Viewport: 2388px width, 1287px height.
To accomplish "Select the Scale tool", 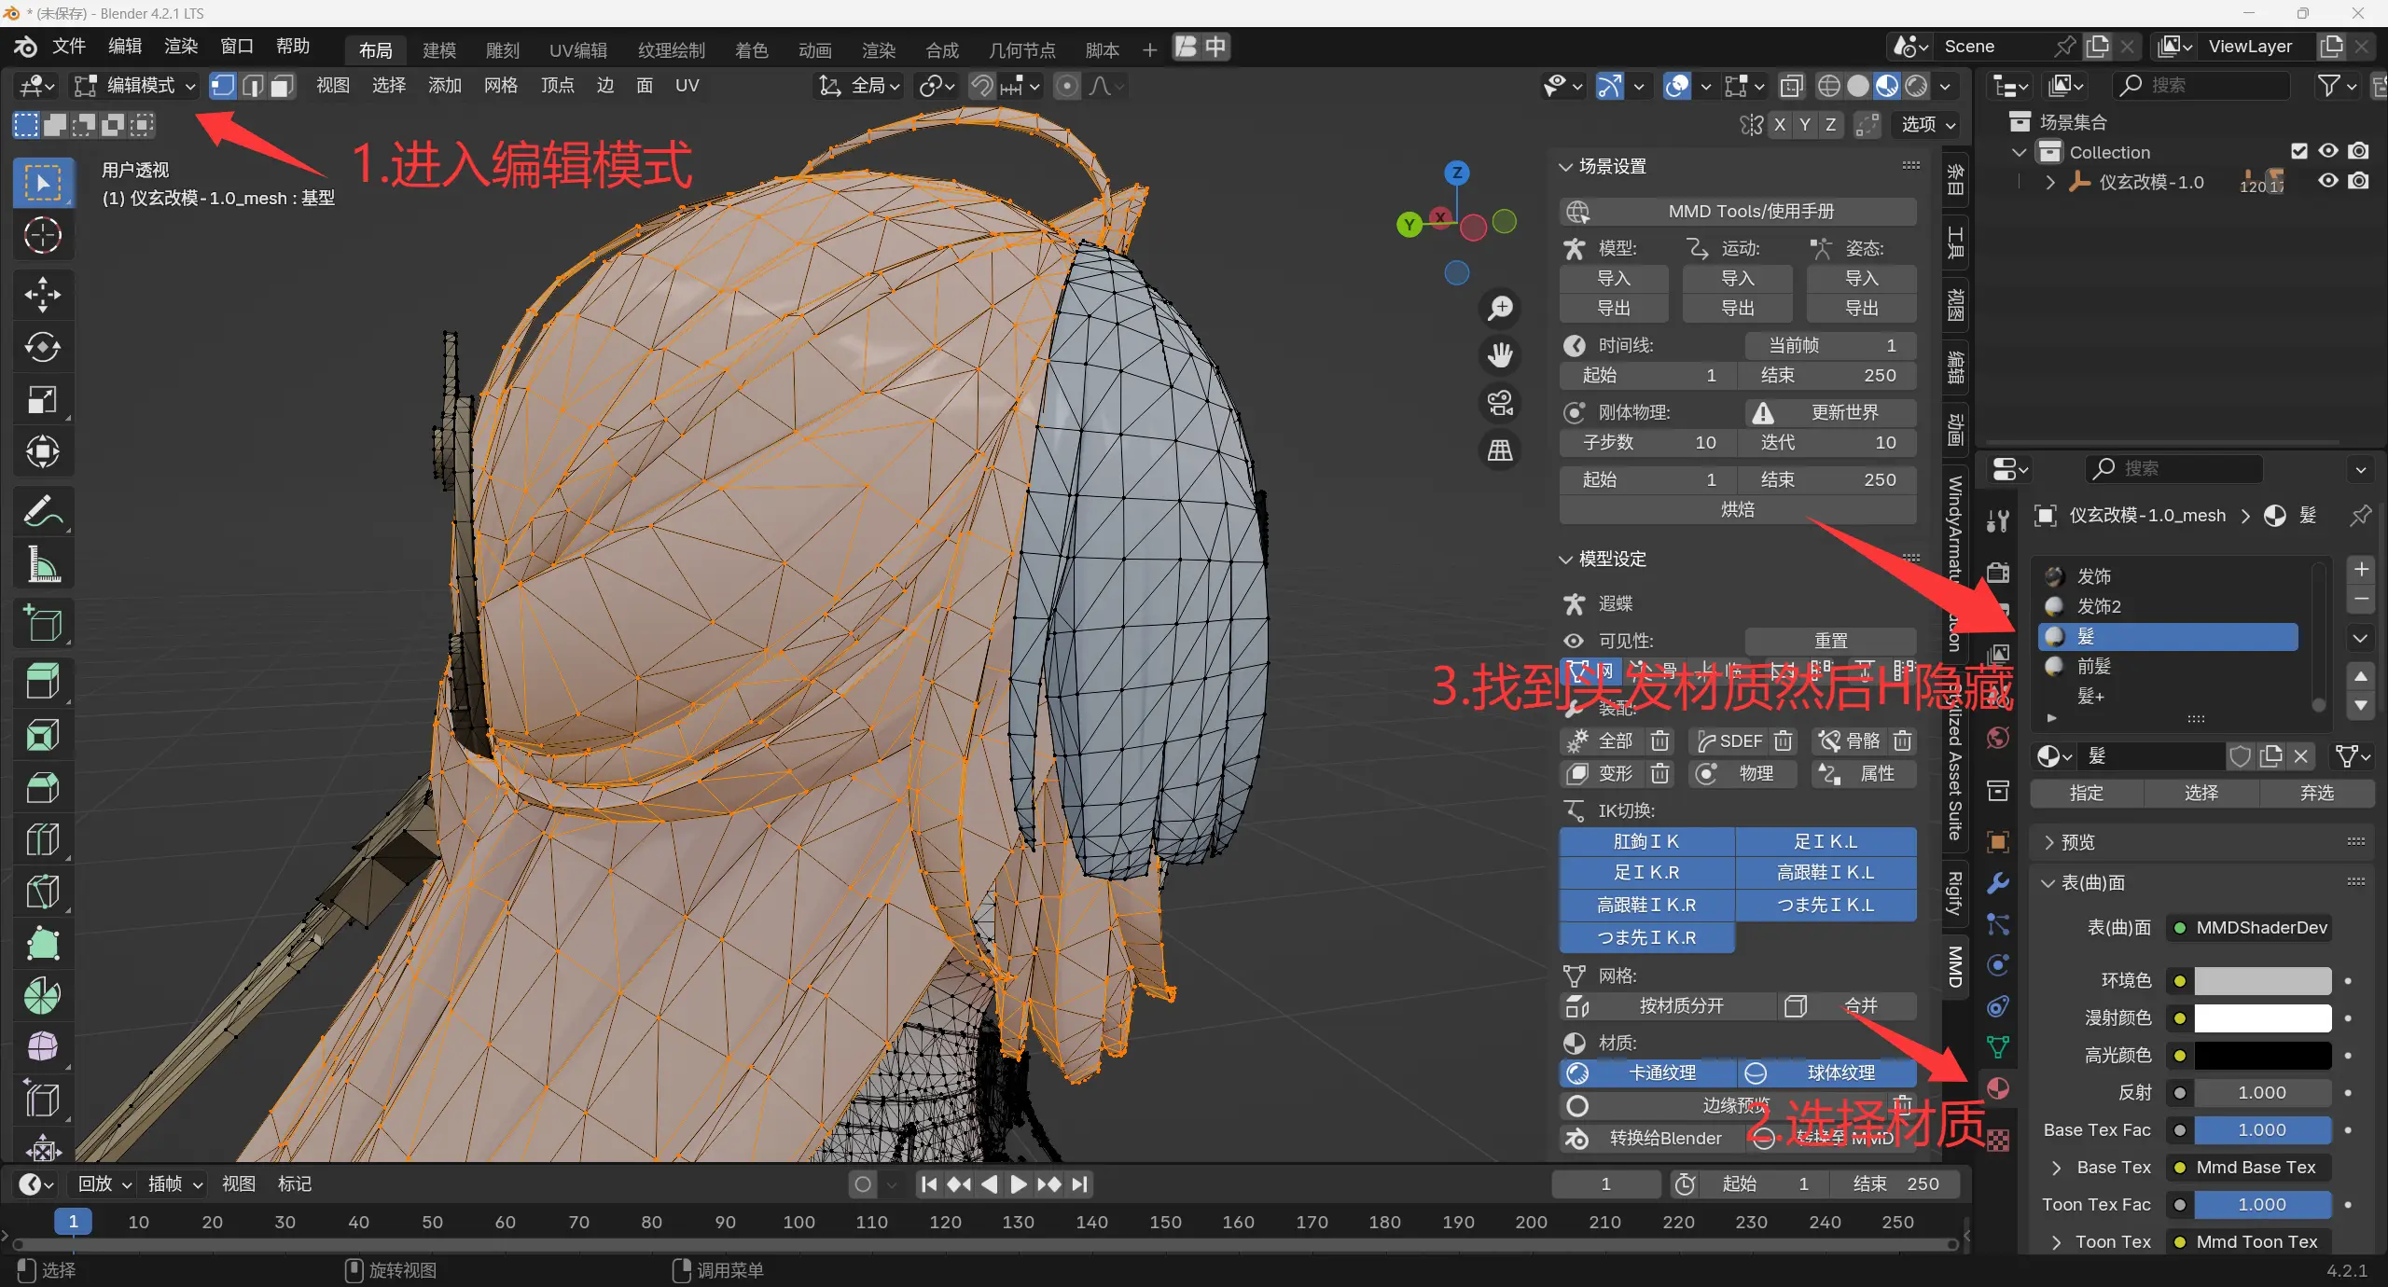I will [42, 400].
